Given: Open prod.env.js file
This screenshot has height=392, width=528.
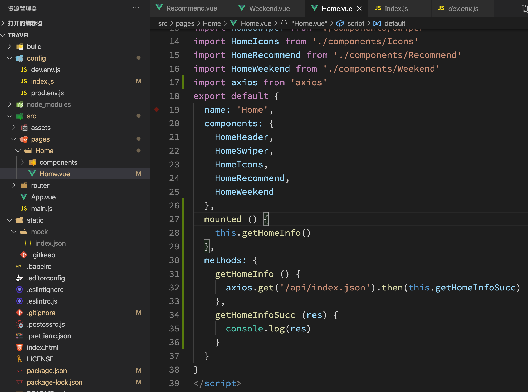Looking at the screenshot, I should 47,93.
